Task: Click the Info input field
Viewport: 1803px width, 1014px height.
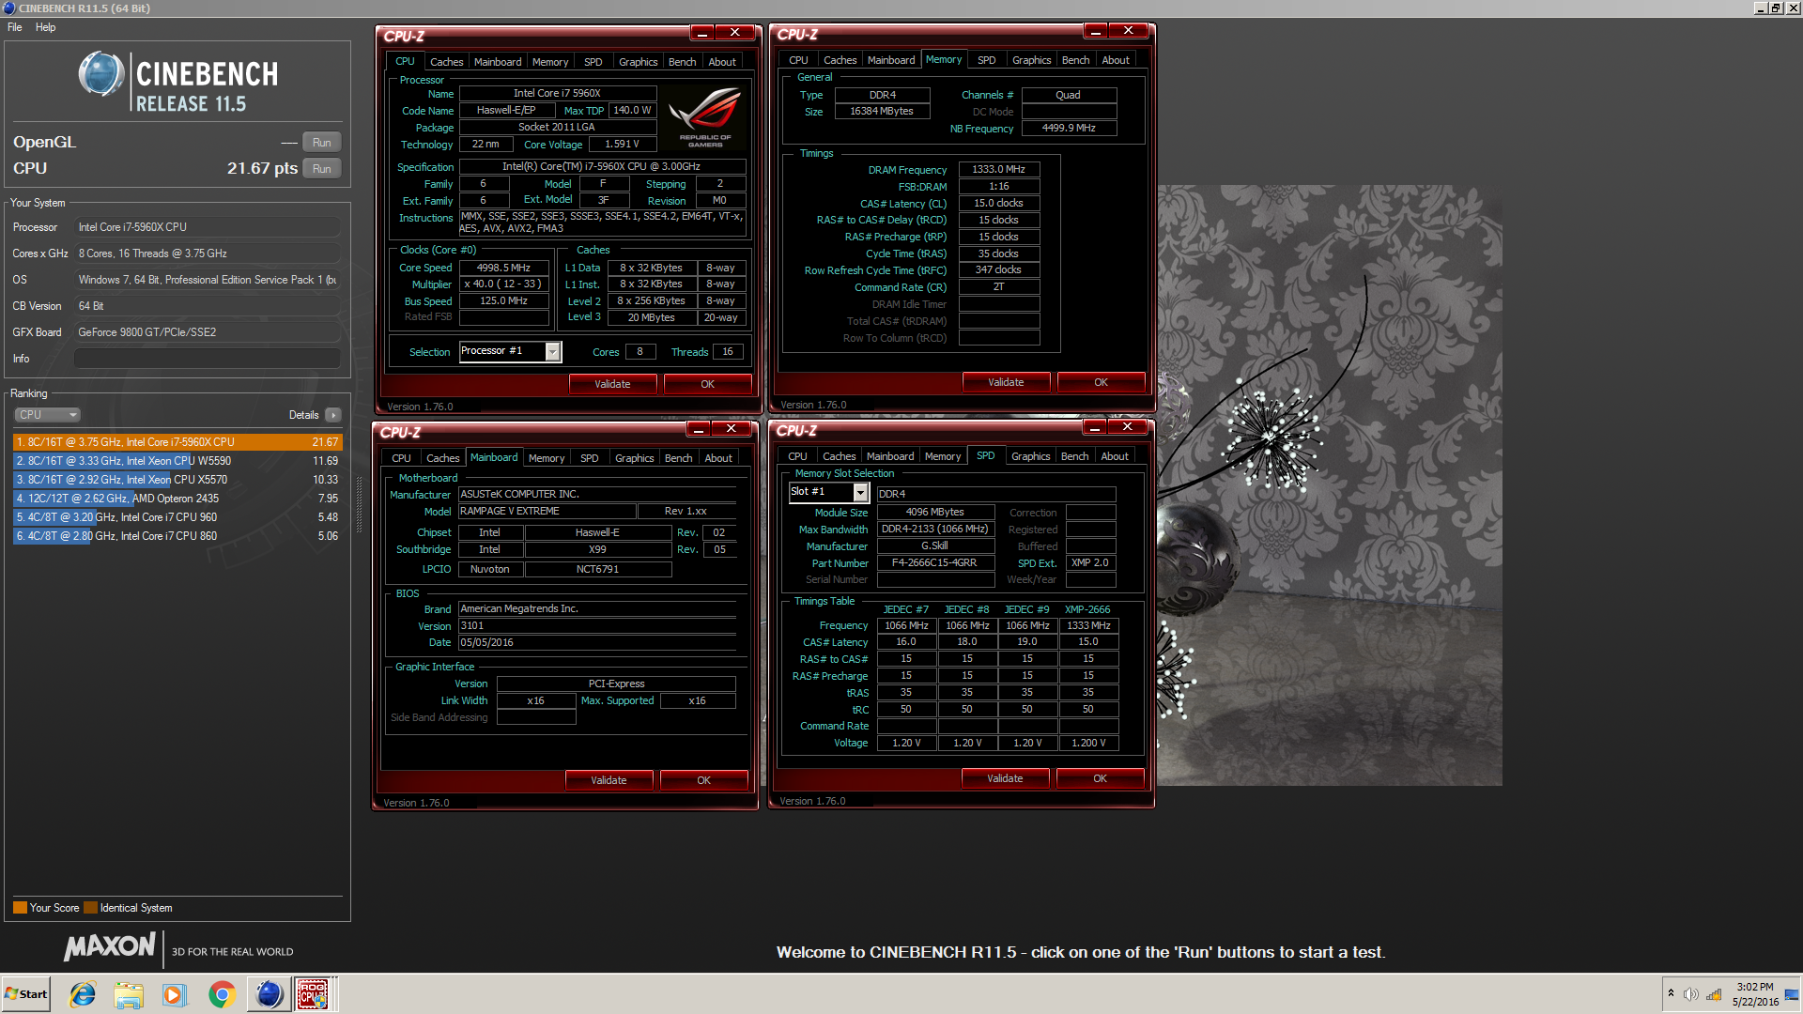Action: click(x=208, y=359)
